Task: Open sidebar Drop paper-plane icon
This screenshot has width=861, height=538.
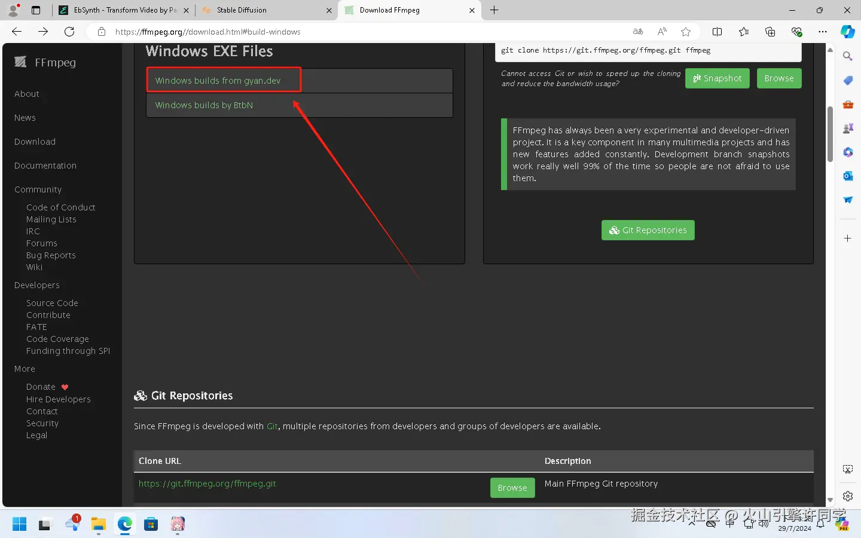Action: pyautogui.click(x=848, y=200)
